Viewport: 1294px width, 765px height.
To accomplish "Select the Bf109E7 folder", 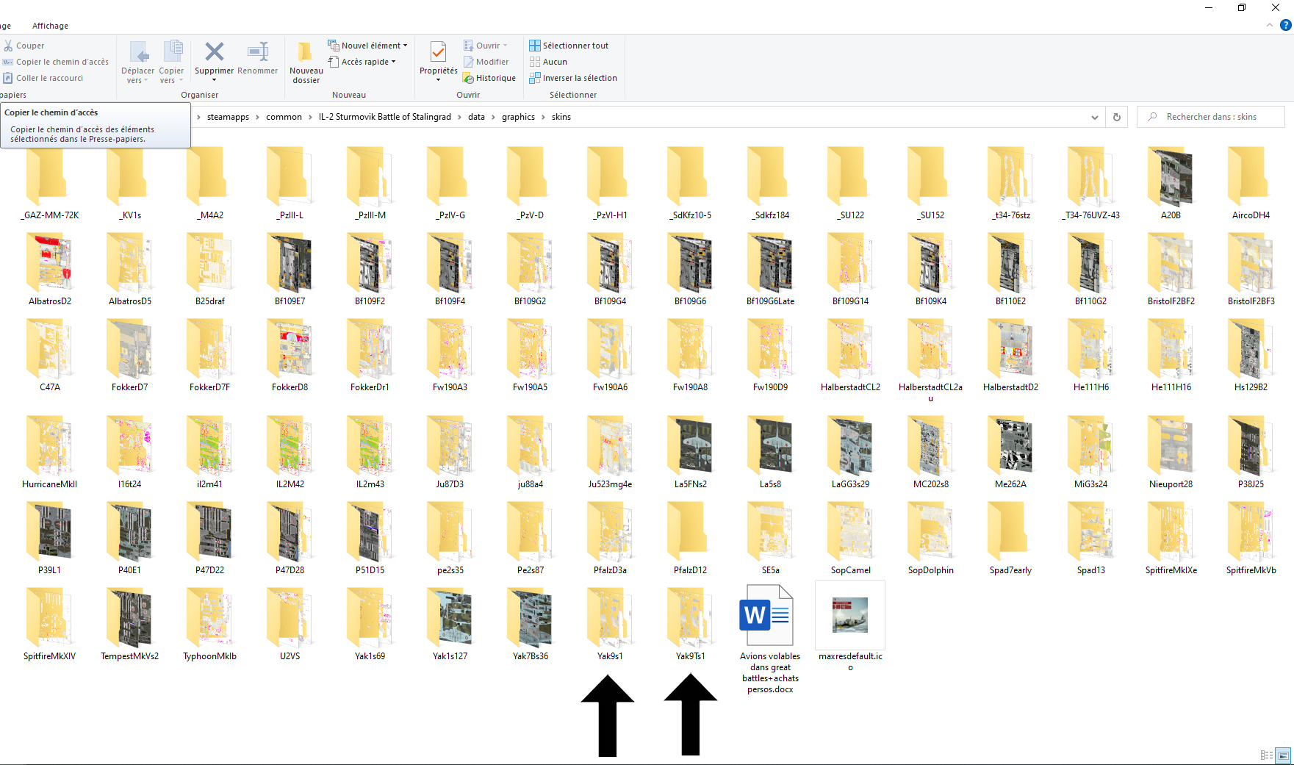I will [290, 270].
